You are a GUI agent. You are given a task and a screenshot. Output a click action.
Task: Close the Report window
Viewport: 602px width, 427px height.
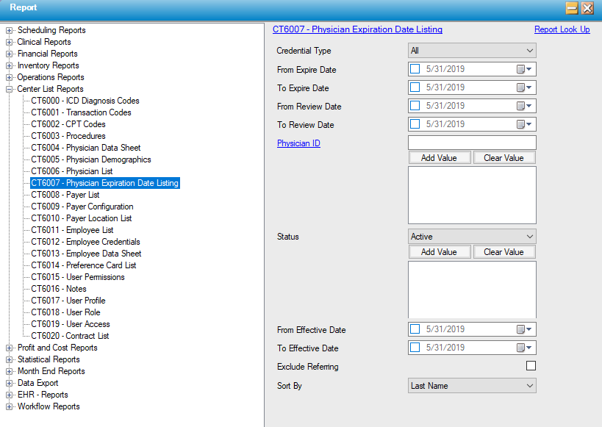point(587,8)
